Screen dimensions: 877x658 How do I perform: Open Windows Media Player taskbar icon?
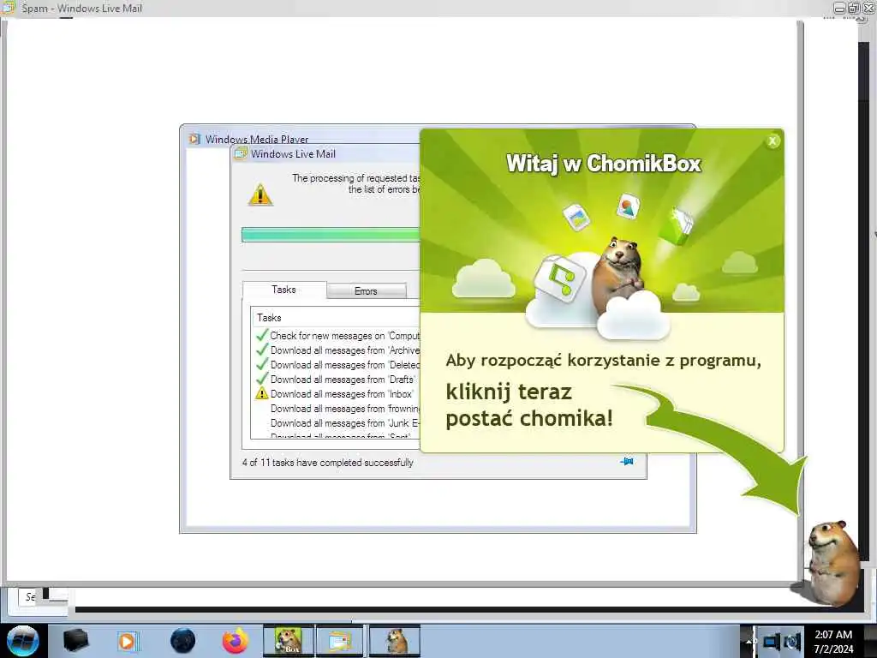pyautogui.click(x=128, y=641)
